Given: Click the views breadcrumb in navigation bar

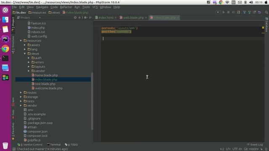Looking at the screenshot, I should coord(54,13).
